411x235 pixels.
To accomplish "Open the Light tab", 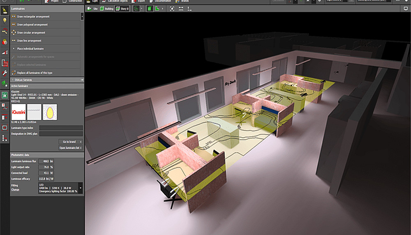I will (92, 1).
